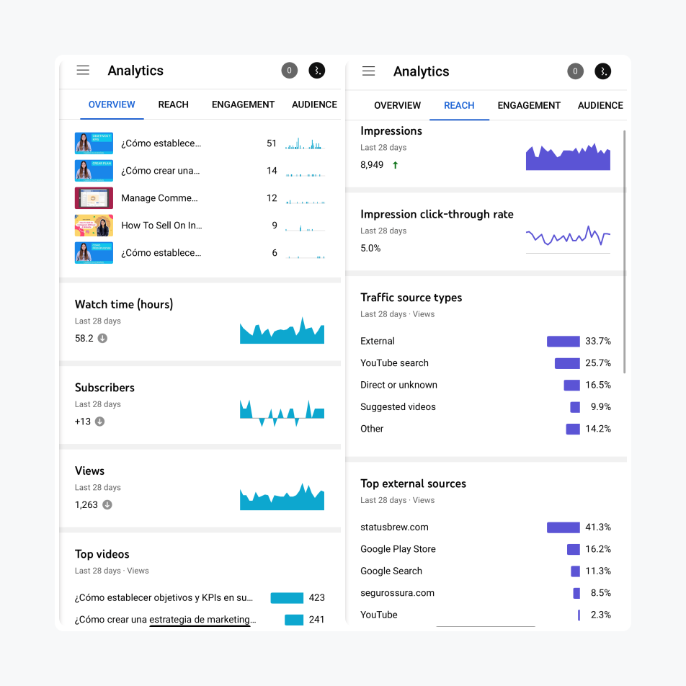Open statusbrew.com external source entry
The image size is (686, 686).
[x=394, y=527]
